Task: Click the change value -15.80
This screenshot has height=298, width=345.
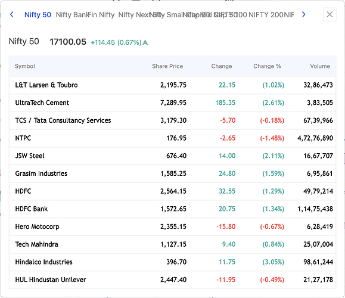Action: click(x=226, y=226)
